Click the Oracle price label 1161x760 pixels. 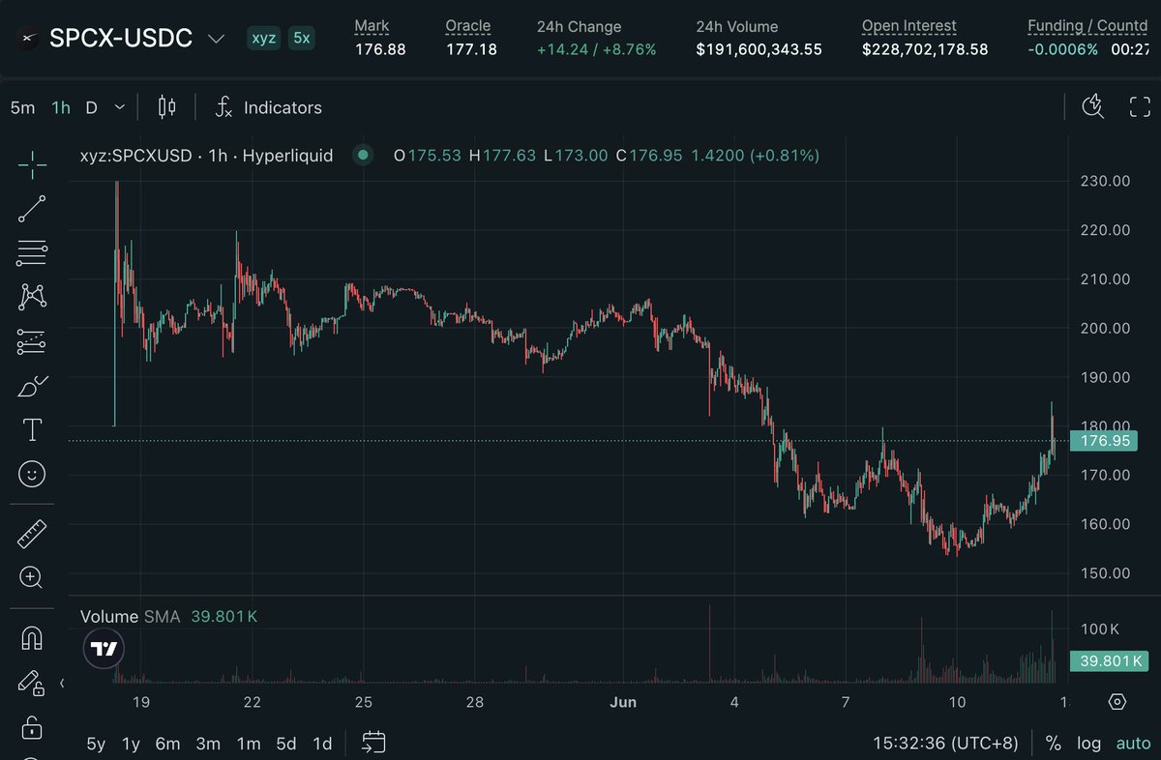pyautogui.click(x=468, y=26)
